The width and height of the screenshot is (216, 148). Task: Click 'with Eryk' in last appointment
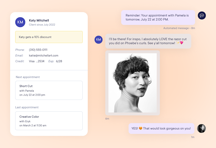(x=25, y=121)
